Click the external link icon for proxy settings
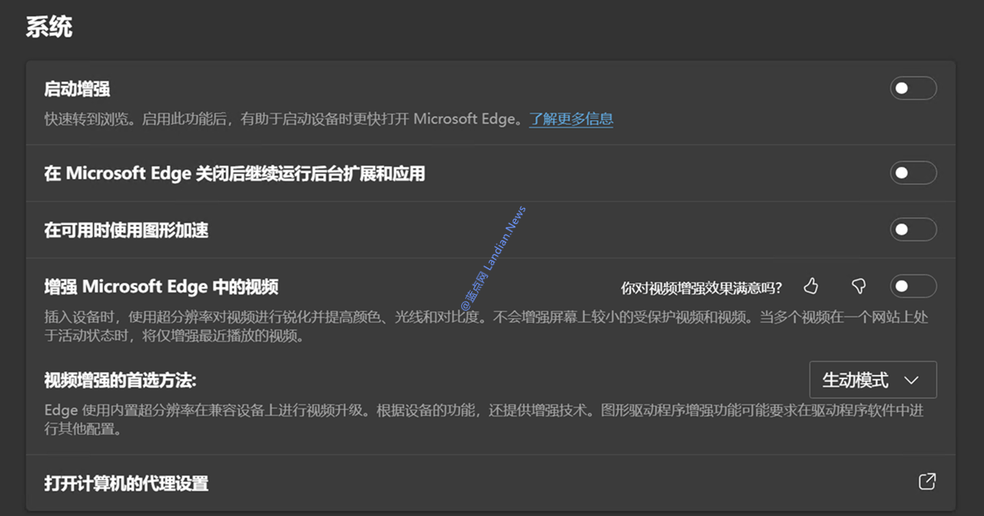The width and height of the screenshot is (984, 516). (x=927, y=481)
